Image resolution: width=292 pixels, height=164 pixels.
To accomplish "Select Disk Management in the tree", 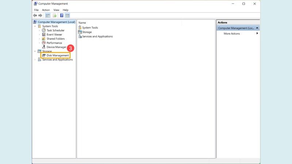I will coord(58,55).
